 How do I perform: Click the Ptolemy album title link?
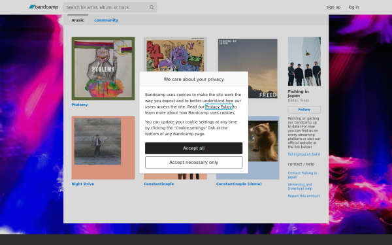point(80,105)
